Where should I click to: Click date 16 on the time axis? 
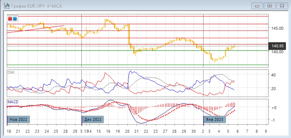[x=108, y=131]
